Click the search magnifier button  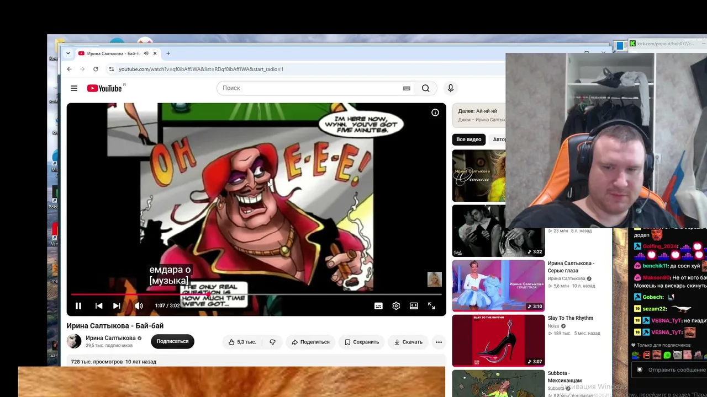pyautogui.click(x=425, y=88)
